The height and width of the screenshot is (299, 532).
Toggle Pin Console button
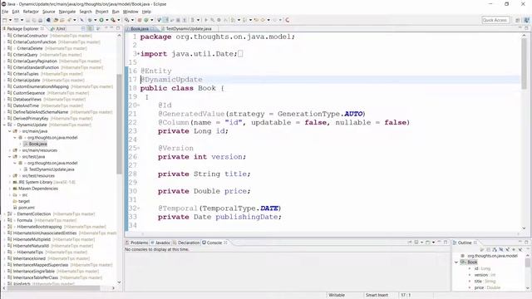pos(410,243)
